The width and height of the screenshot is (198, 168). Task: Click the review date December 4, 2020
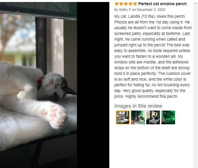pos(151,10)
